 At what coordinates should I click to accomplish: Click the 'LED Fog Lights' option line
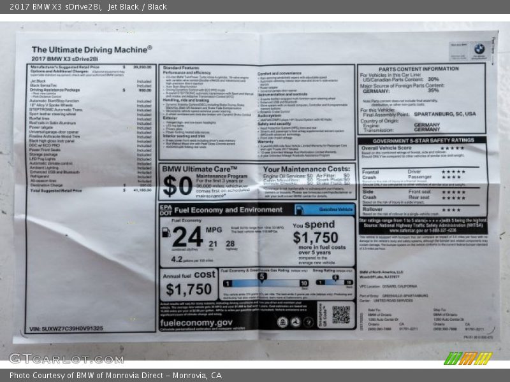(91, 159)
